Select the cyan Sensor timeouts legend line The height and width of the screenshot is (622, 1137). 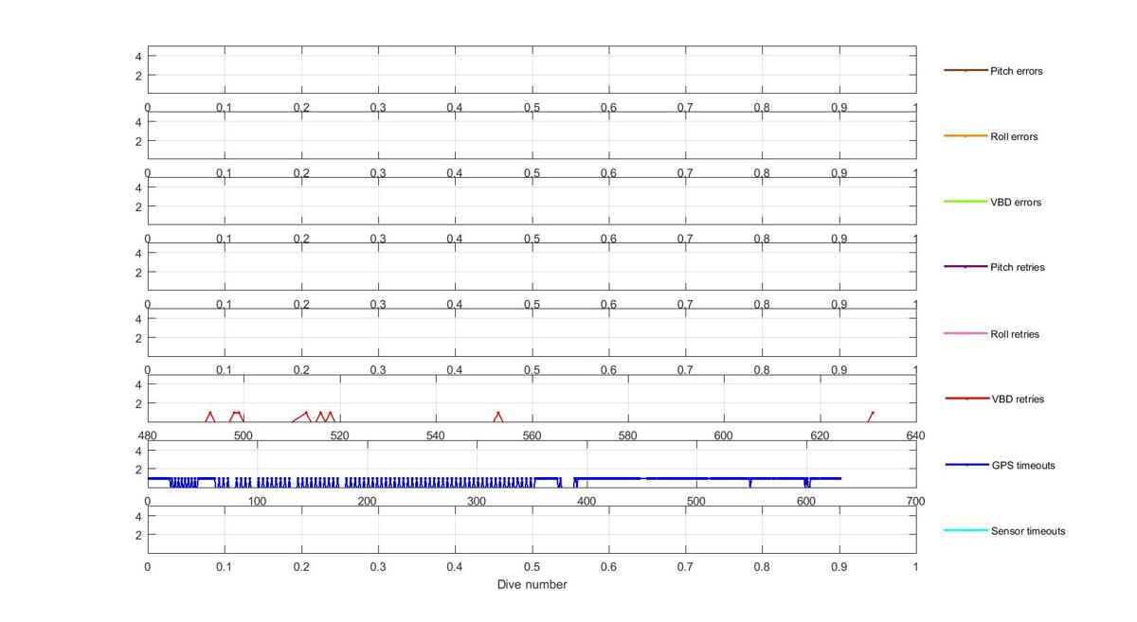966,530
